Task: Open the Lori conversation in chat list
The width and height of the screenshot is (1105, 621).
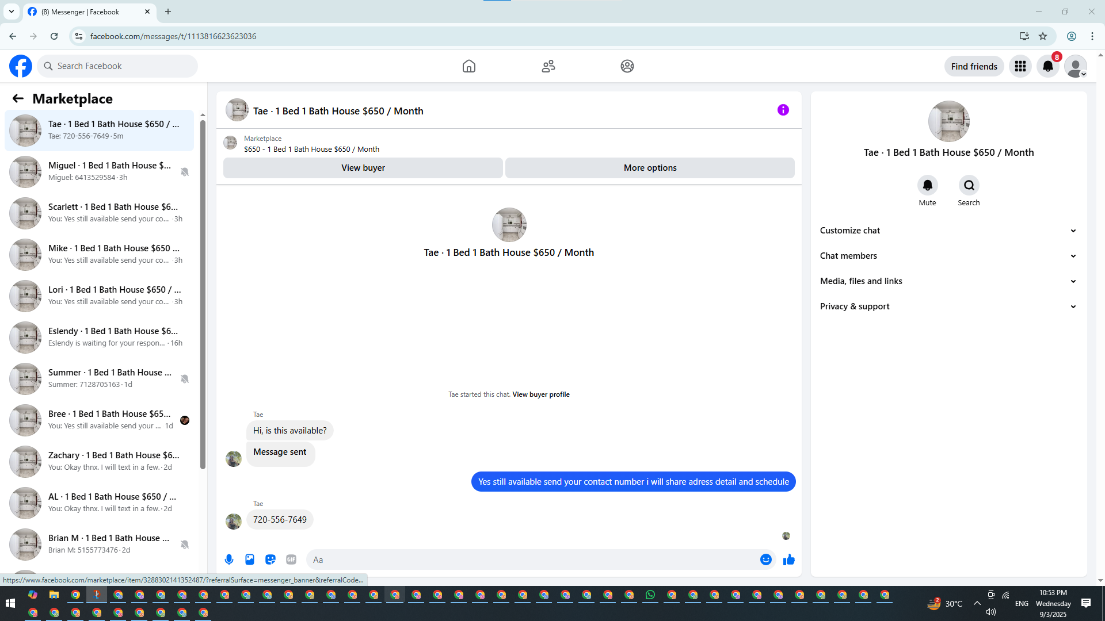Action: click(99, 296)
